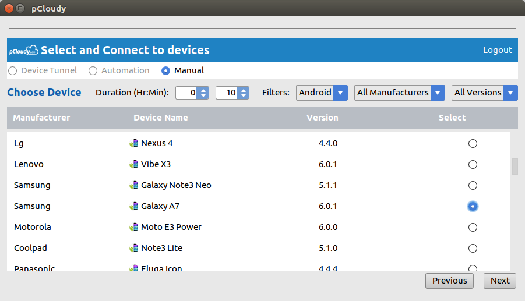
Task: Select the Automation radio option
Action: (93, 70)
